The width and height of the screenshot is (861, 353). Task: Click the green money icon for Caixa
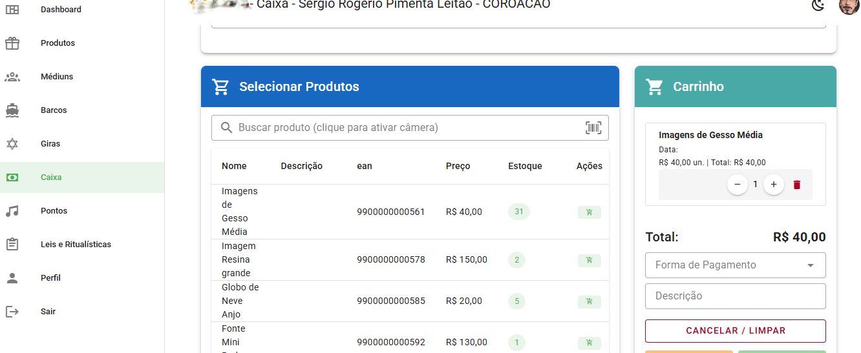(x=12, y=177)
